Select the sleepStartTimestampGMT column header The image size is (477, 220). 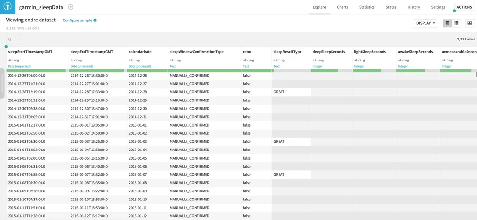[x=30, y=52]
